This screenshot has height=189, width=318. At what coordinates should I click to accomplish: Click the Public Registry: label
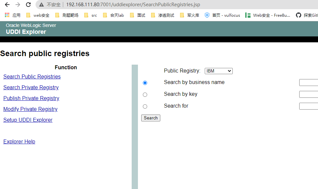tap(182, 71)
